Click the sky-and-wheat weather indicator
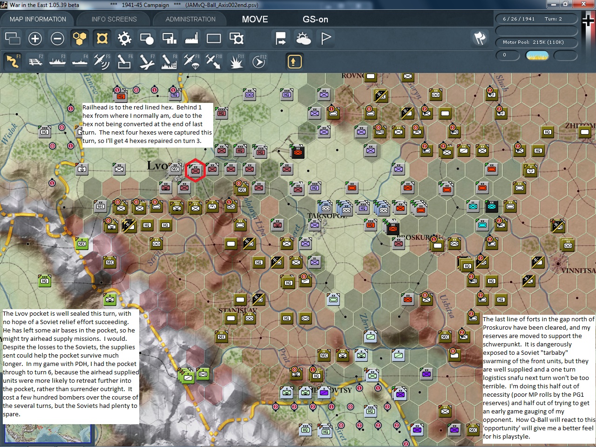This screenshot has height=447, width=596. pos(537,55)
